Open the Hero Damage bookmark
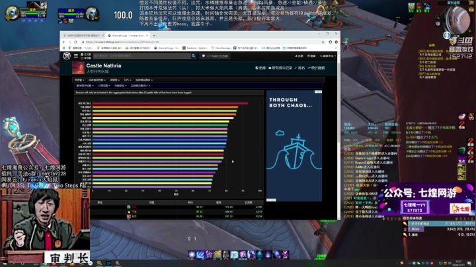 coord(221,48)
